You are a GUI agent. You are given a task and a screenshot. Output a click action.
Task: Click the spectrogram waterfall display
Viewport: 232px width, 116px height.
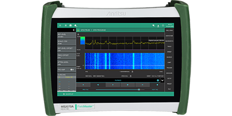(x=125, y=61)
